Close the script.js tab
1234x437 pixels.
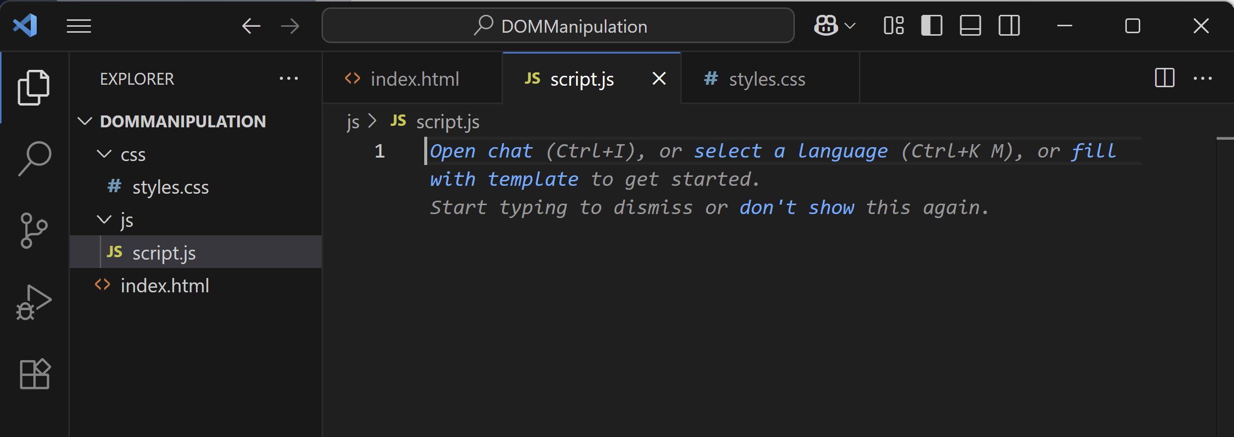[x=659, y=78]
